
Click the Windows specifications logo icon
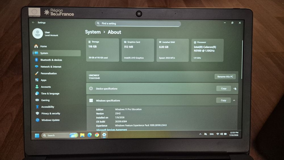pos(91,100)
